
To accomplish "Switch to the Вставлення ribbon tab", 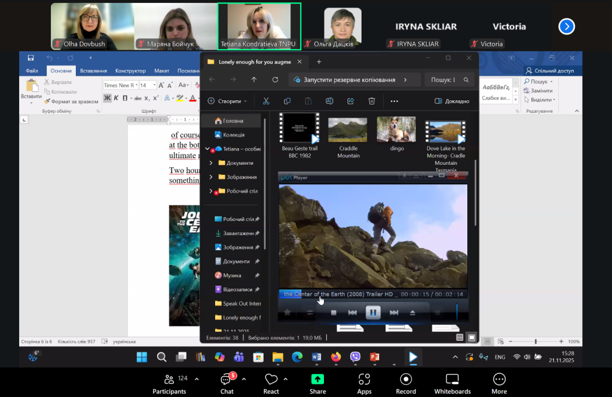I will point(93,70).
